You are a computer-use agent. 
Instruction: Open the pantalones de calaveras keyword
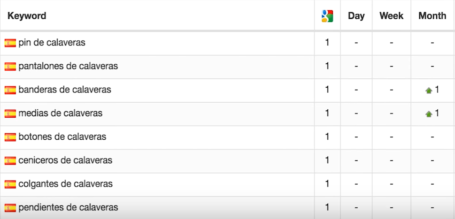68,66
